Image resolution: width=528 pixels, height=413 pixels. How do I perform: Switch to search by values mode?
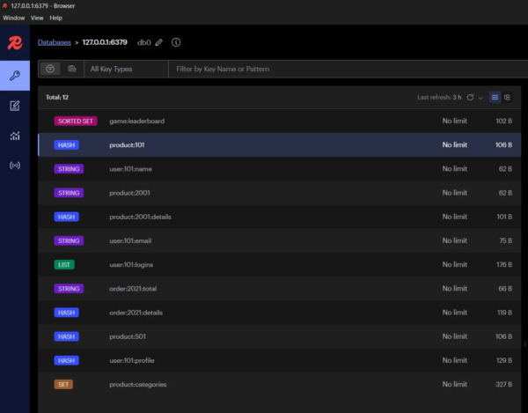coord(71,69)
